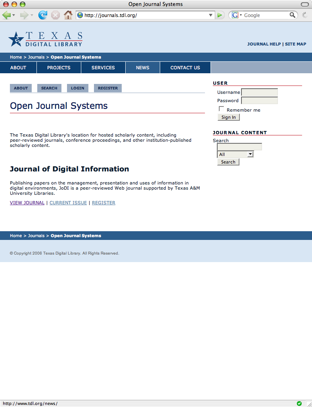The width and height of the screenshot is (312, 407).
Task: Select the gray REGISTER sub-tab
Action: pyautogui.click(x=108, y=88)
